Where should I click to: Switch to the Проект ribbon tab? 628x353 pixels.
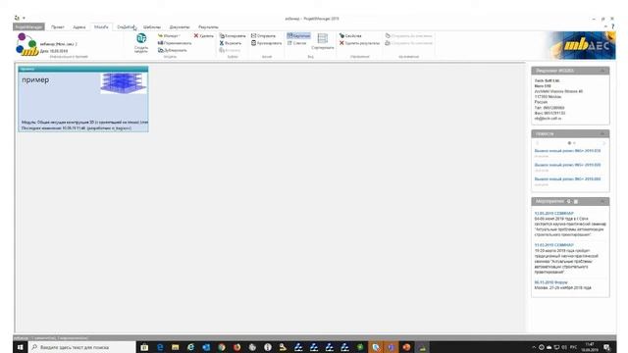(x=58, y=27)
